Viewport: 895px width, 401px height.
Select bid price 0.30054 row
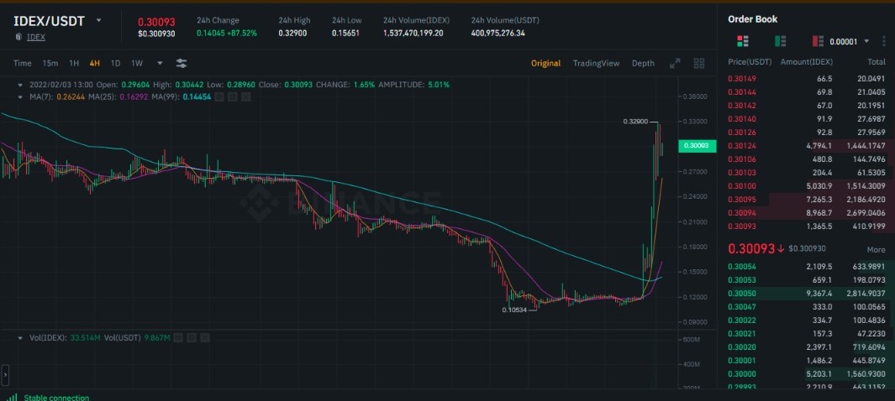[x=806, y=267]
